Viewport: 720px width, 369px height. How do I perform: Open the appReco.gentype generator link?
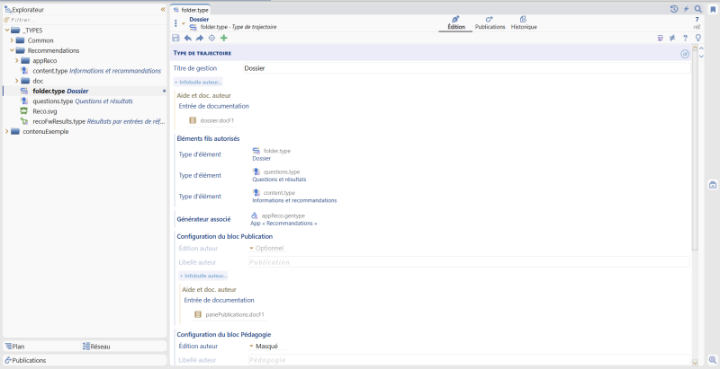tap(283, 219)
